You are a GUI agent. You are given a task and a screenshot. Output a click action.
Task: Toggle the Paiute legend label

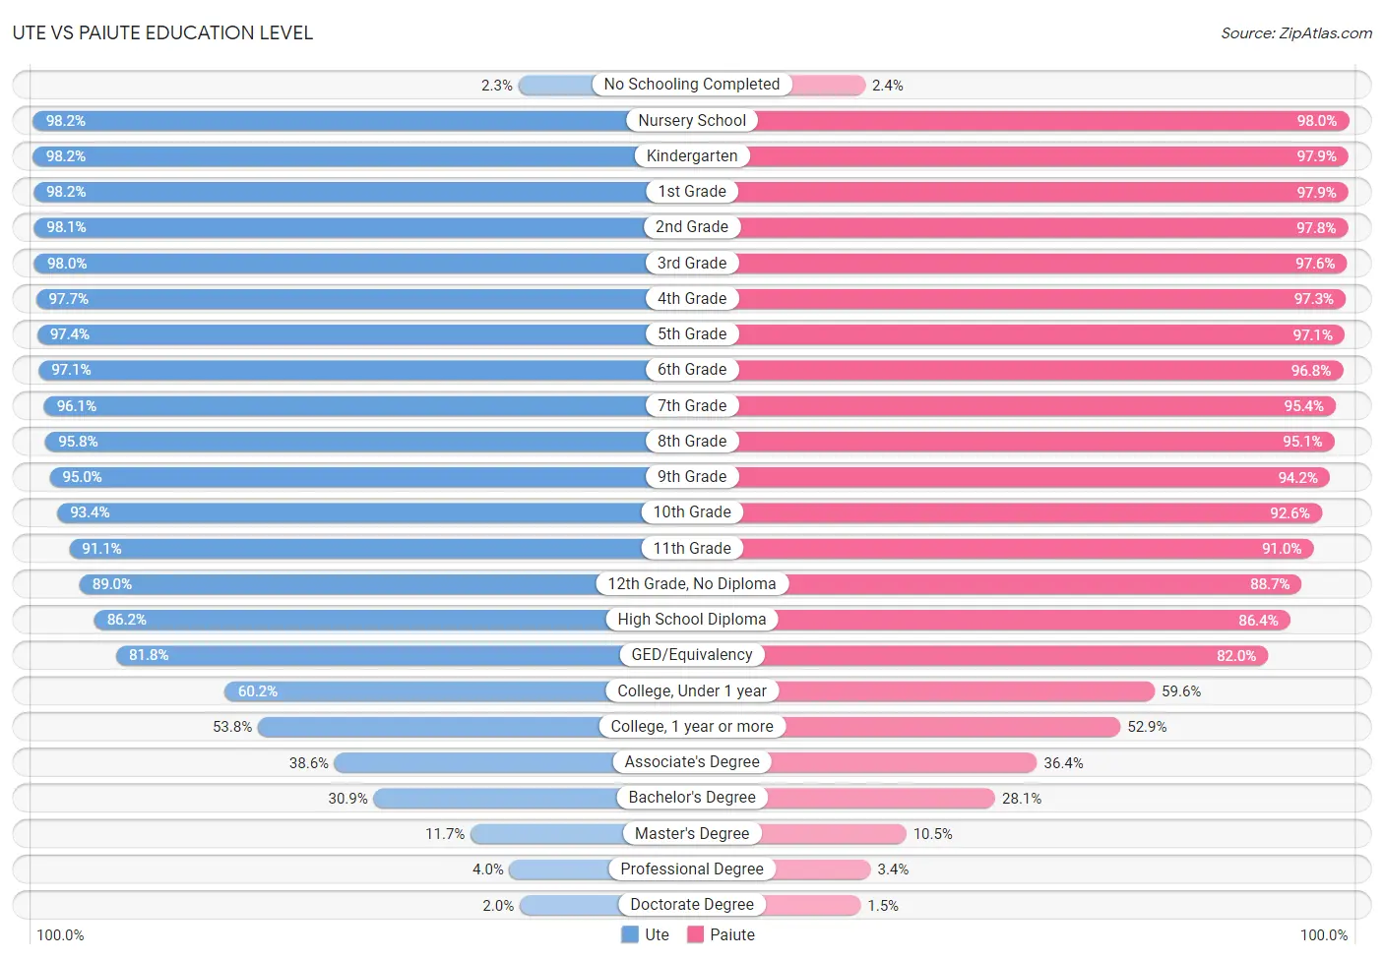point(732,934)
